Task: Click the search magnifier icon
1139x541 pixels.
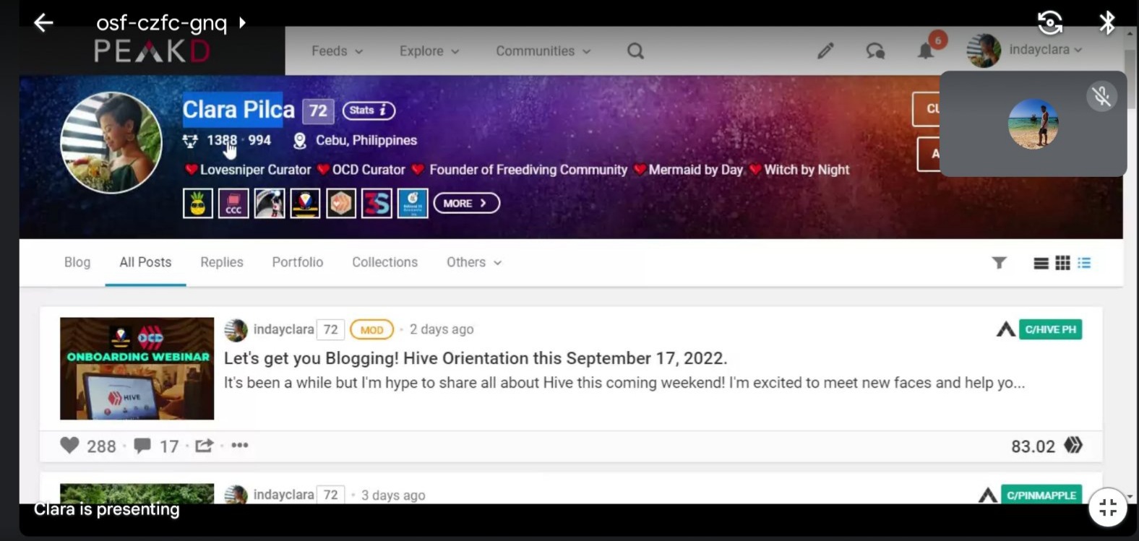Action: (635, 51)
